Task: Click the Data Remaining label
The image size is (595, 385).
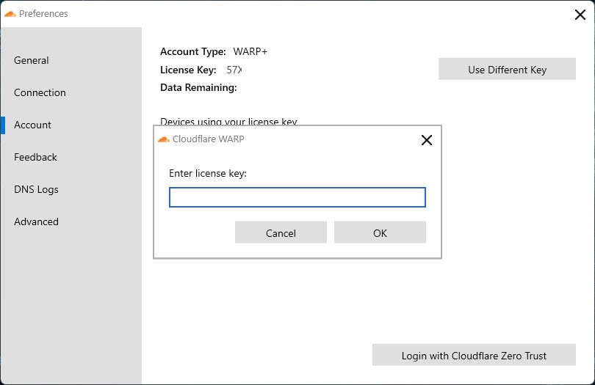Action: pos(198,87)
